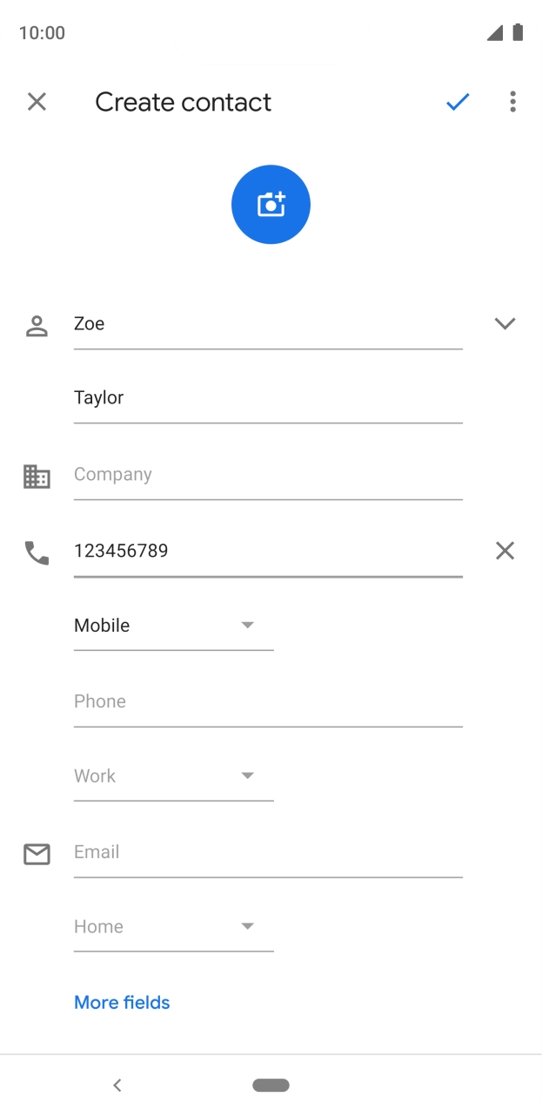Save contact with the blue checkmark
Screen dimensions: 542x1117
(x=458, y=102)
